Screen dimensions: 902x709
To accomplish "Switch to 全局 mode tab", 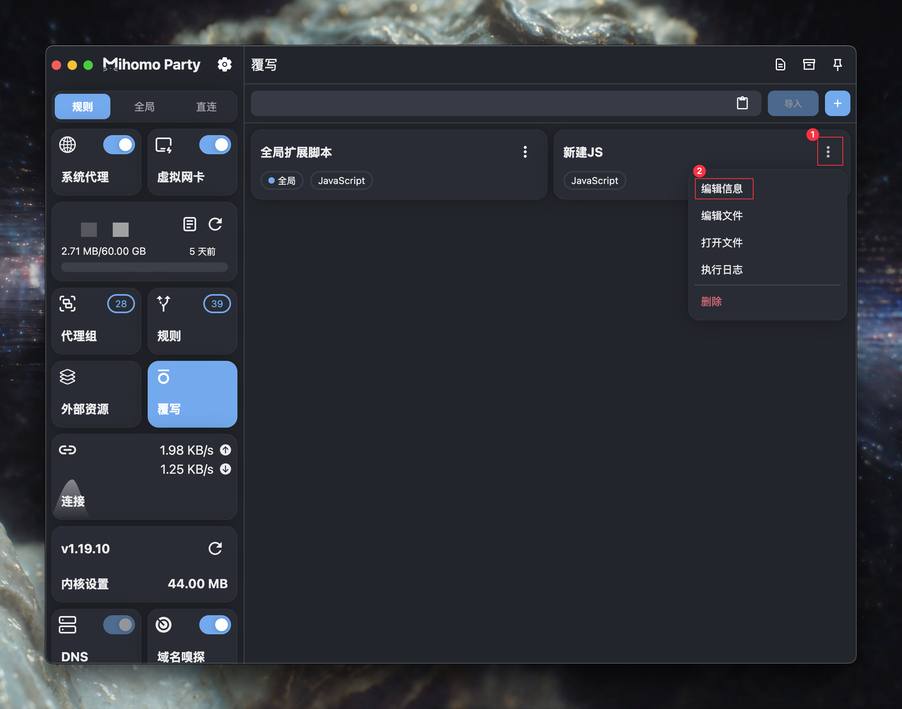I will click(145, 107).
